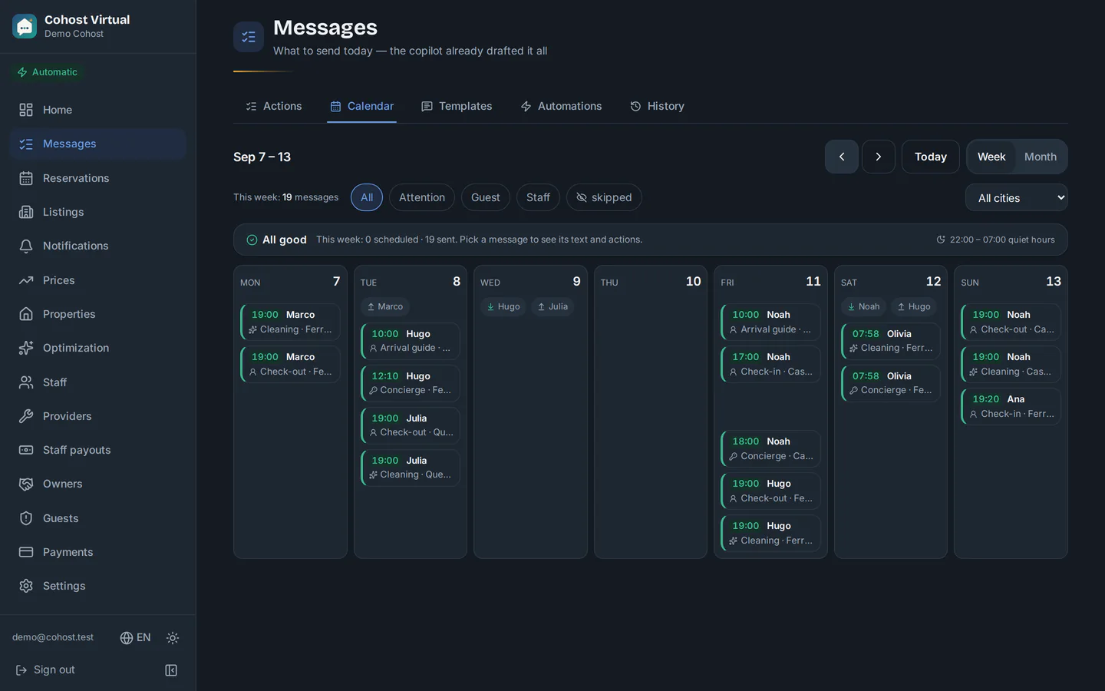Image resolution: width=1105 pixels, height=691 pixels.
Task: Select the All message filter
Action: 367,197
